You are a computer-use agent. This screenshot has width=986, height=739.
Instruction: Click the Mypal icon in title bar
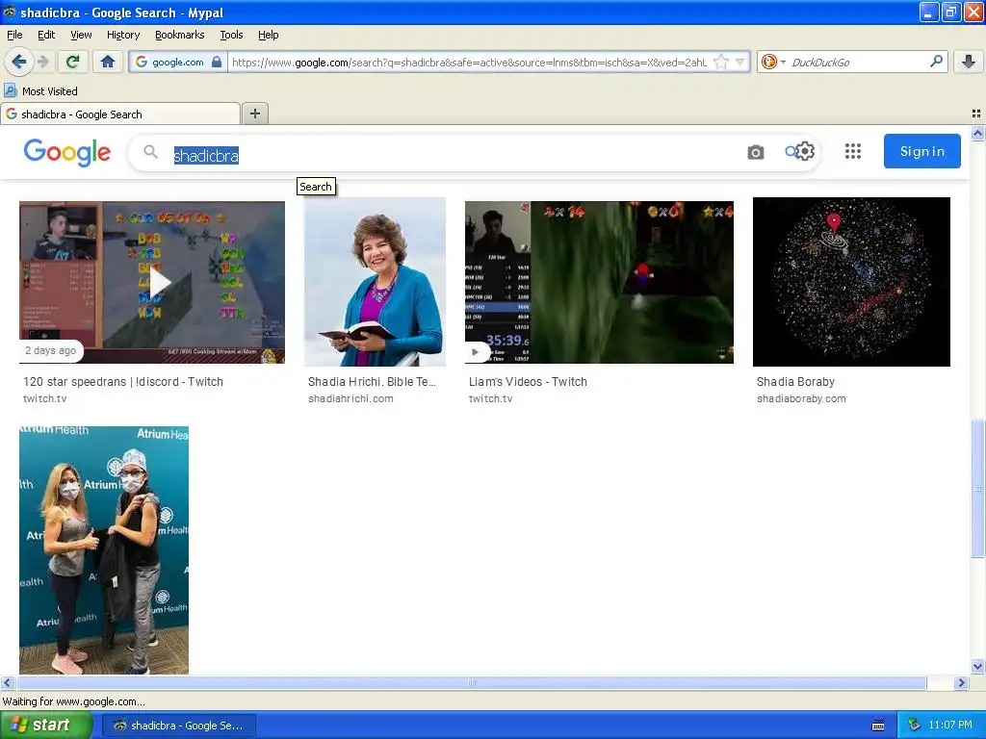pos(10,12)
